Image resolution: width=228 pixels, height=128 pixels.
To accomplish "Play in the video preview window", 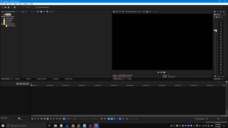I will pyautogui.click(x=159, y=72).
